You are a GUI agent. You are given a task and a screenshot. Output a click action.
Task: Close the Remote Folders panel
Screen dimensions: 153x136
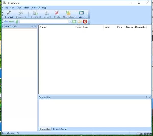36,26
